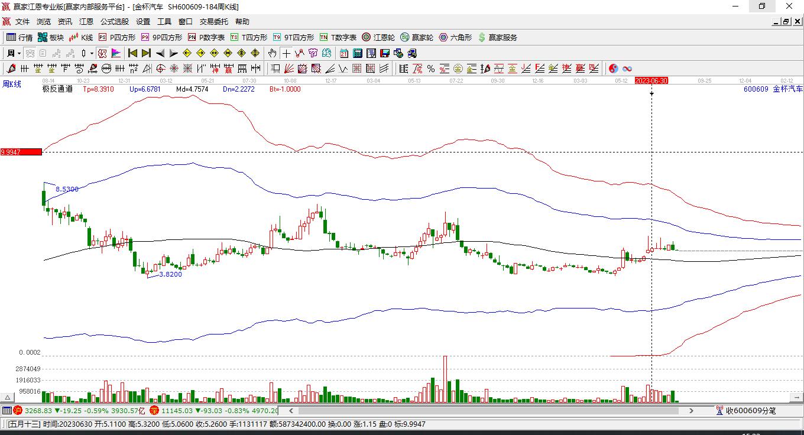Open the 浏览 menu

pos(44,22)
